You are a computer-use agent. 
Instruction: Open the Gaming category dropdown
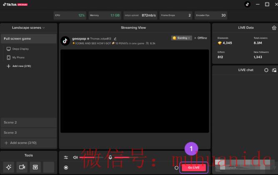point(182,38)
